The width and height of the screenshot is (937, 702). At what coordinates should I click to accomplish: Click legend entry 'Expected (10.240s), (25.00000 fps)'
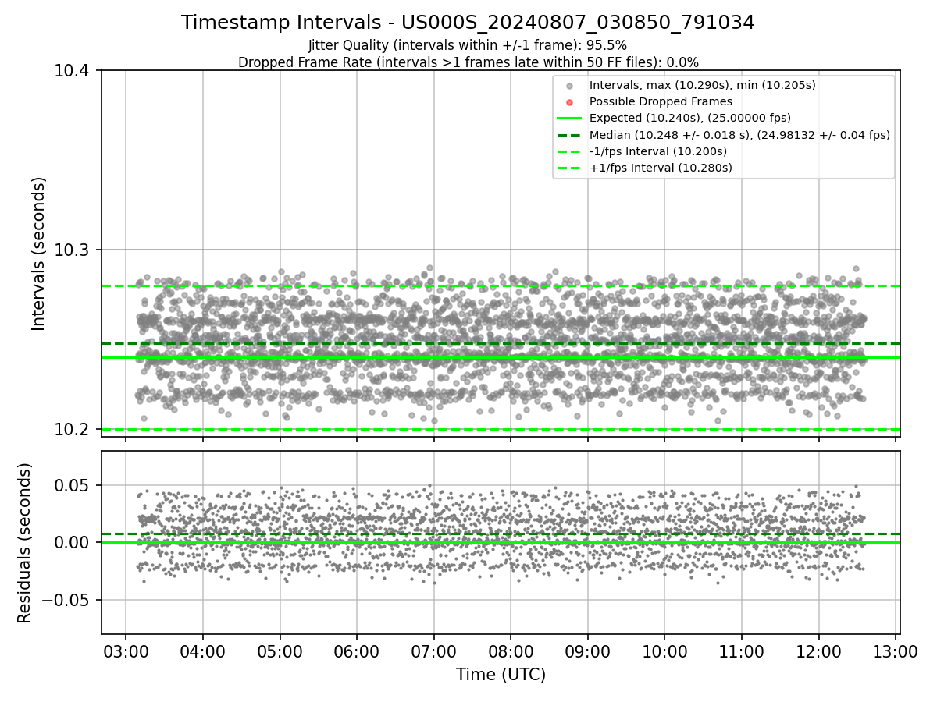pos(689,118)
